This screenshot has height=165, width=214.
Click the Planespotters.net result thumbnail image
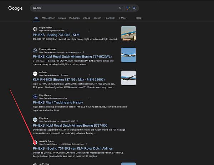tap(128, 55)
